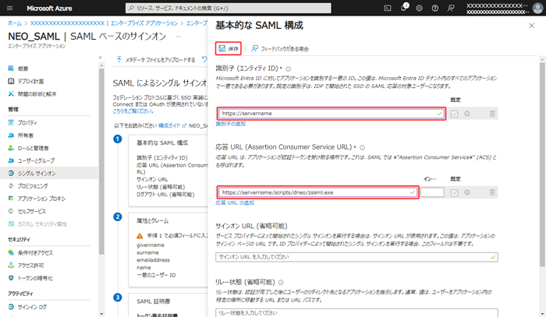This screenshot has width=546, height=317.
Task: Show info tooltip for 識別子 (エンティティ ID)
Action: tap(289, 69)
